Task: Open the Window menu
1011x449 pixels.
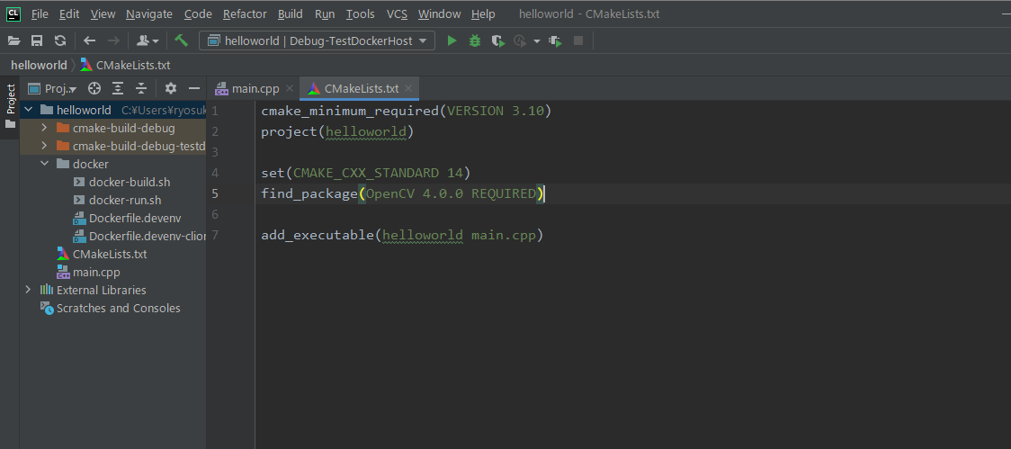Action: tap(439, 13)
